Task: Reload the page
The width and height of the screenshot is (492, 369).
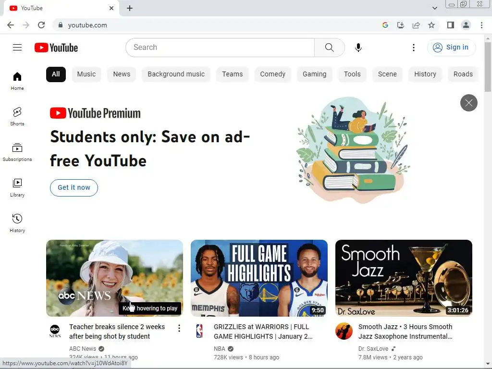Action: [x=41, y=25]
